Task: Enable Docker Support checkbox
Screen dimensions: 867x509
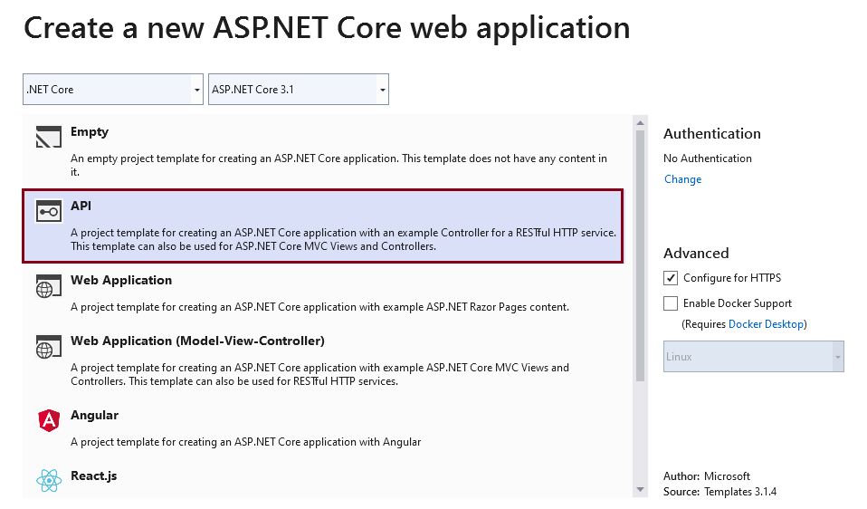Action: (x=670, y=303)
